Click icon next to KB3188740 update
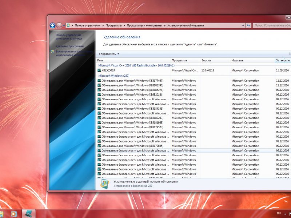This screenshot has width=291, height=218. [x=99, y=85]
